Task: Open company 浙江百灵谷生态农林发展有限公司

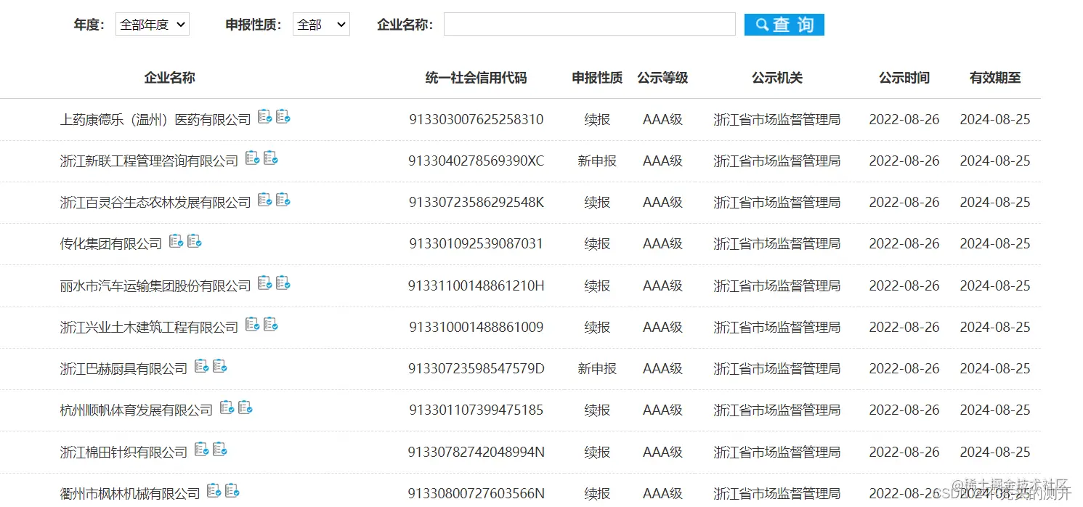Action: click(x=155, y=203)
